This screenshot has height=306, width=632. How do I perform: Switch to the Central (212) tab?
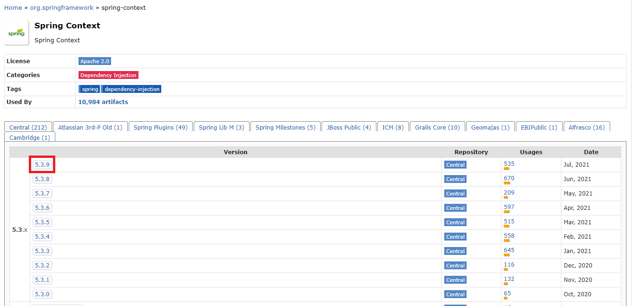[28, 127]
